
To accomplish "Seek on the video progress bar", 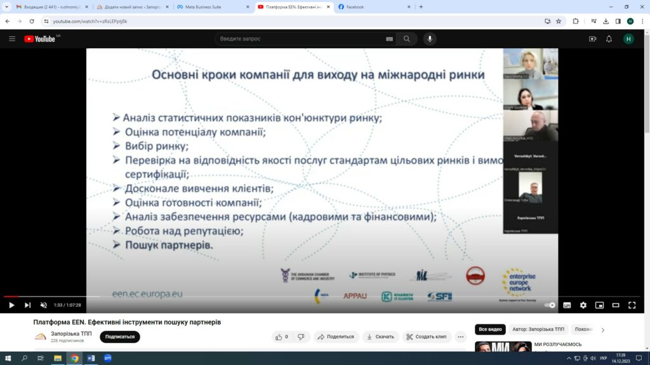I will pos(322,297).
